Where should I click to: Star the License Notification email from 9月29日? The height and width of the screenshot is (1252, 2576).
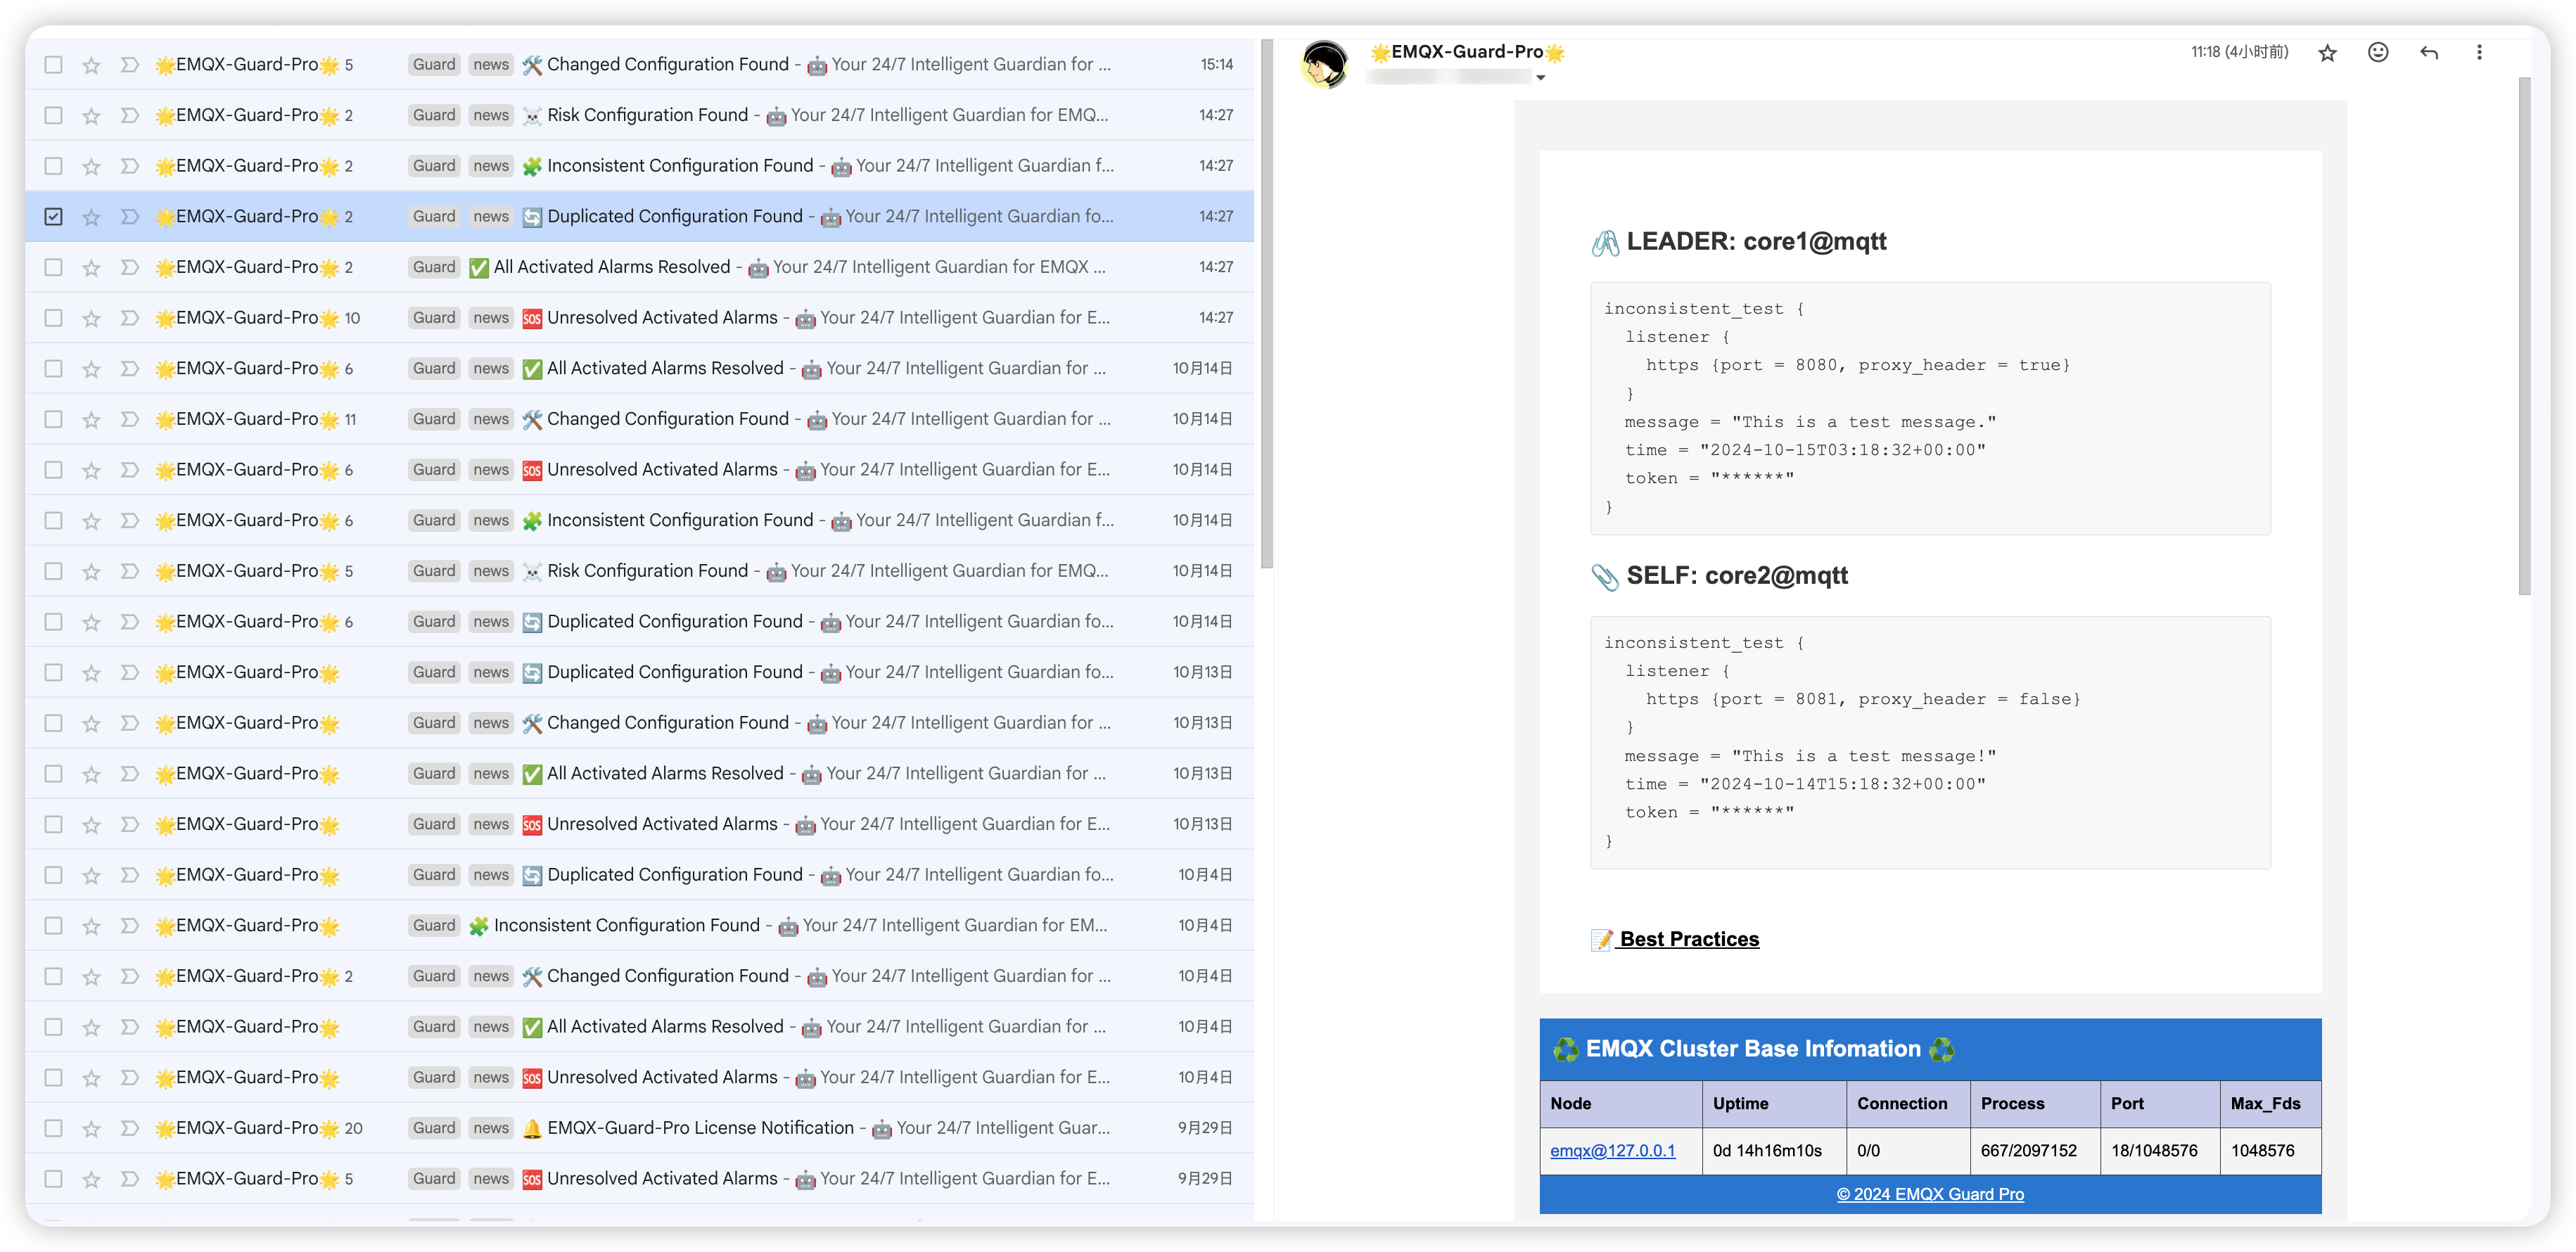(x=91, y=1128)
